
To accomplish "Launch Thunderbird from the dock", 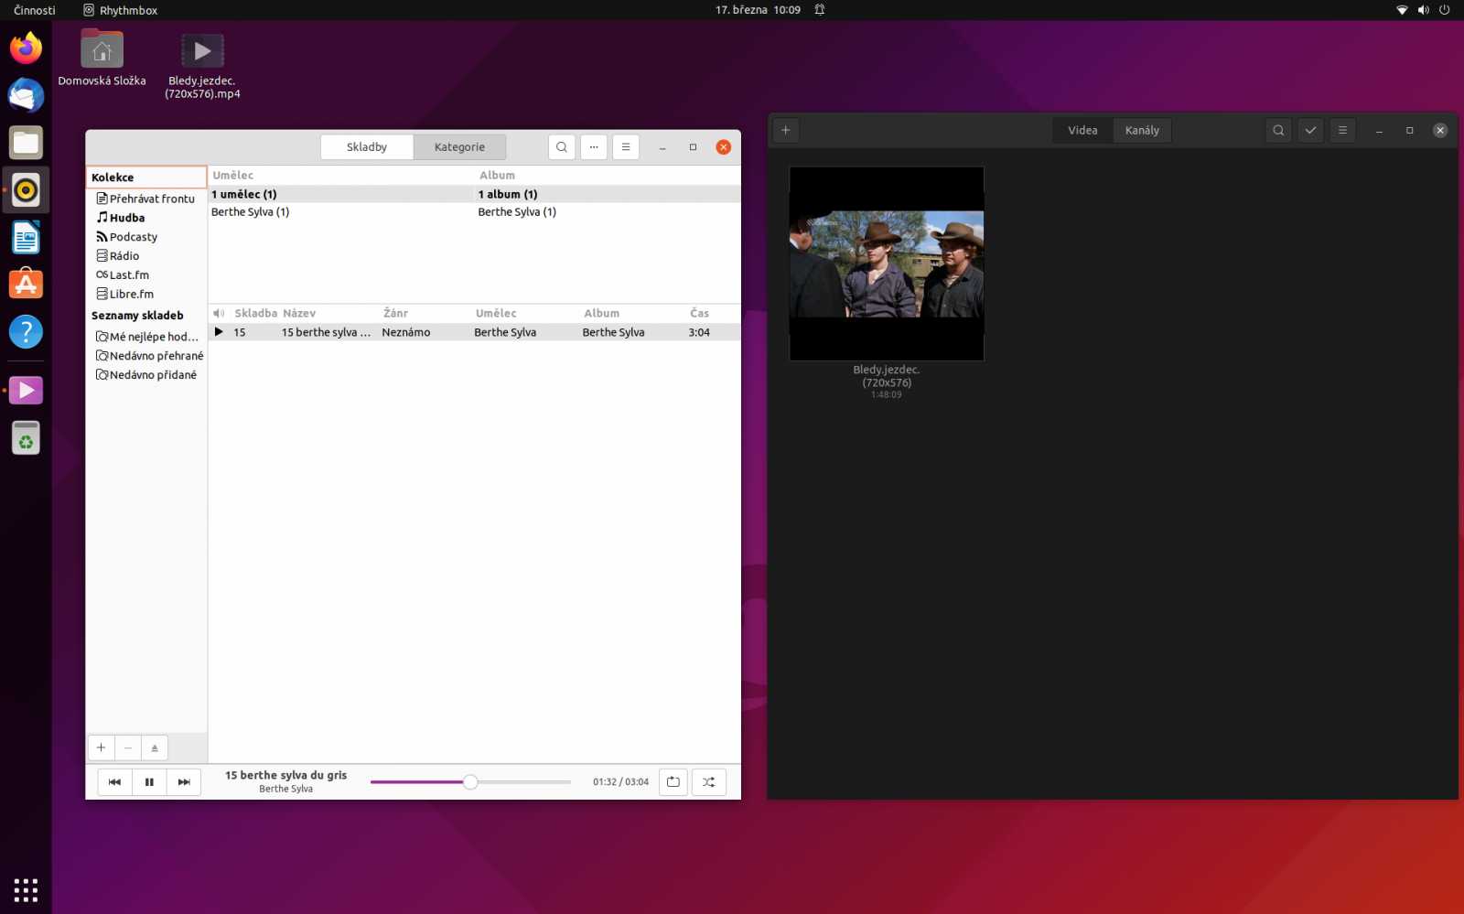I will coord(26,95).
